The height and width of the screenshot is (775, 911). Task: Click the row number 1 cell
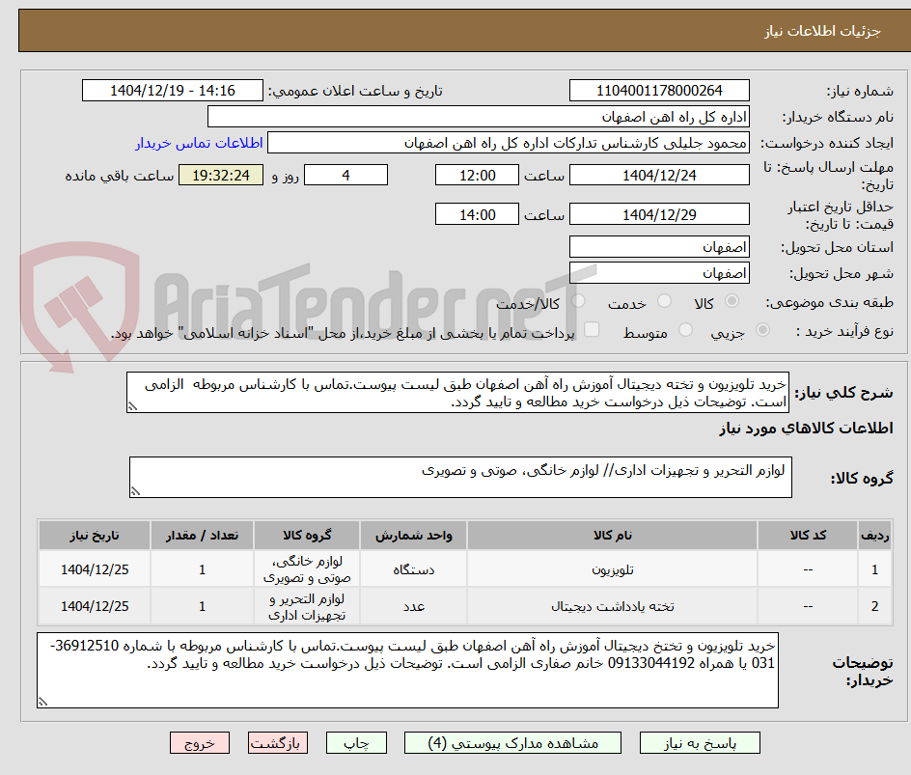(x=874, y=569)
